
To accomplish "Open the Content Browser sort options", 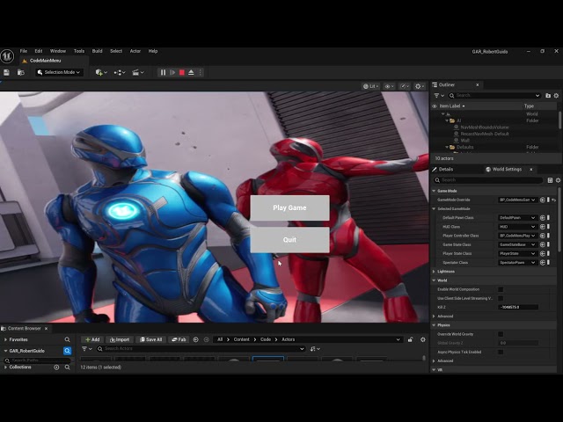I will click(x=315, y=349).
